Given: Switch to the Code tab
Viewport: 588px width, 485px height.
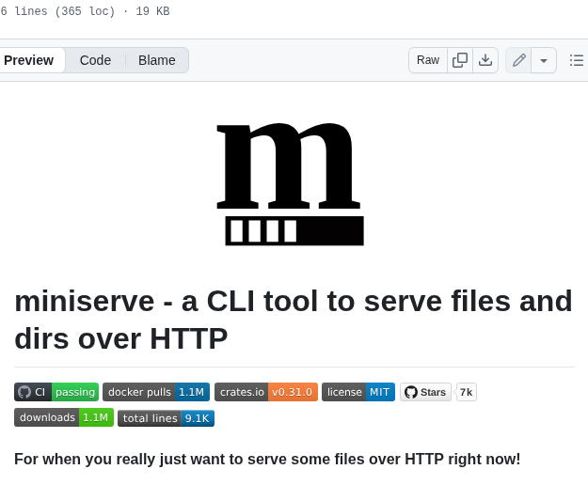Looking at the screenshot, I should [95, 60].
